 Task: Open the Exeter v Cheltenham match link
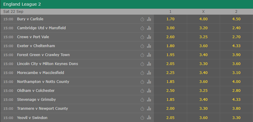pos(36,46)
